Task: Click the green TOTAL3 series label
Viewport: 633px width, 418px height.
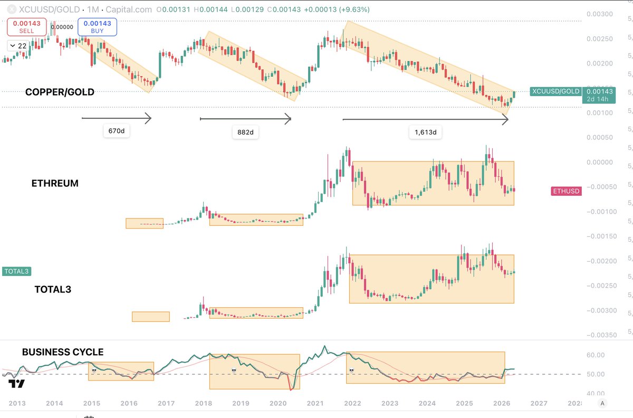Action: pyautogui.click(x=17, y=271)
